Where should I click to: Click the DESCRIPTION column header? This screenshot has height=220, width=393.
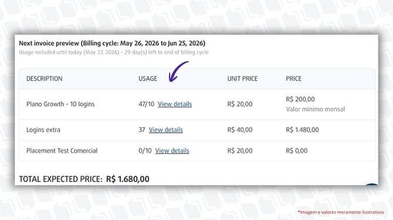pos(45,78)
